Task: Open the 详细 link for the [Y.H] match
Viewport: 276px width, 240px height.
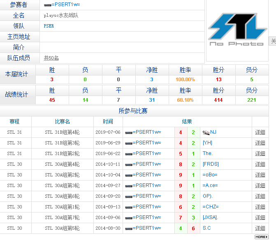Action: pyautogui.click(x=260, y=143)
